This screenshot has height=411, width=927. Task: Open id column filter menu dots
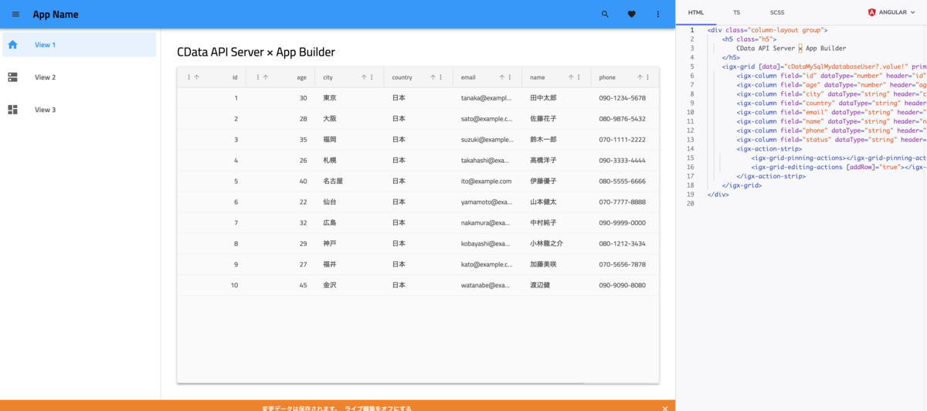[189, 77]
